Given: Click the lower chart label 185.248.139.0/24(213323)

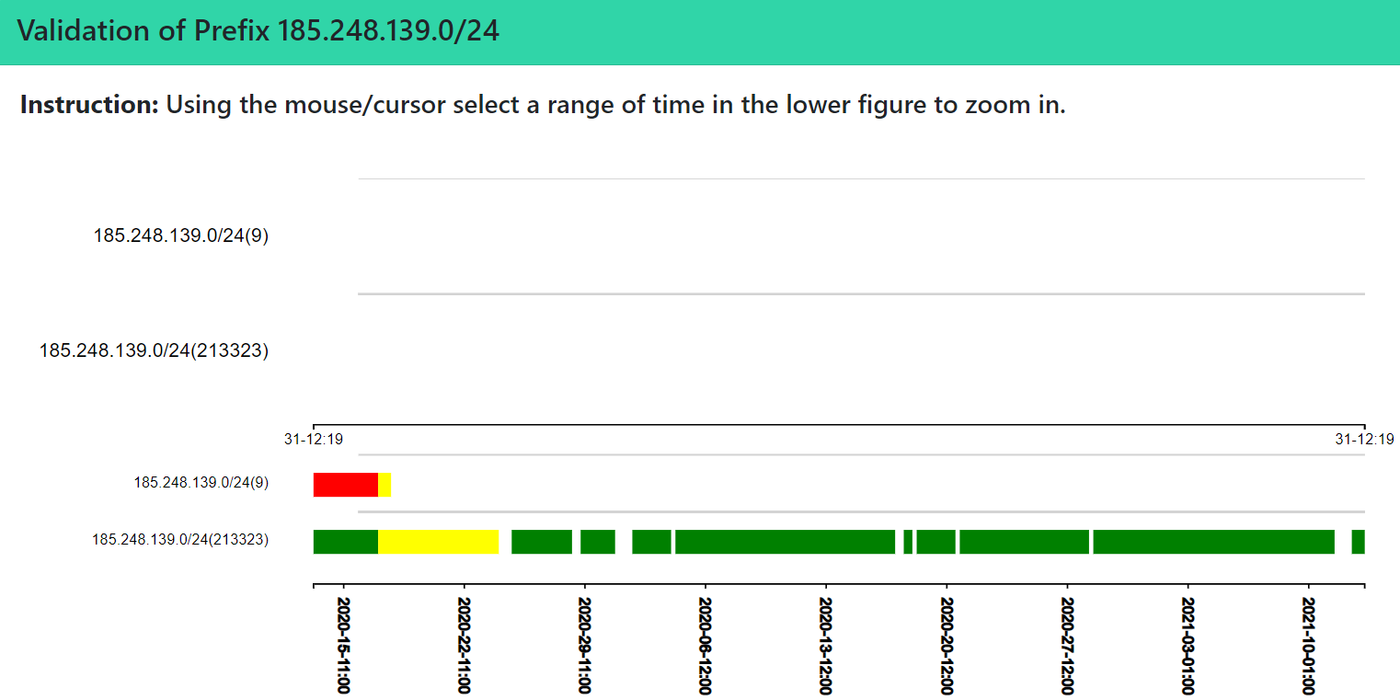Looking at the screenshot, I should coord(180,540).
